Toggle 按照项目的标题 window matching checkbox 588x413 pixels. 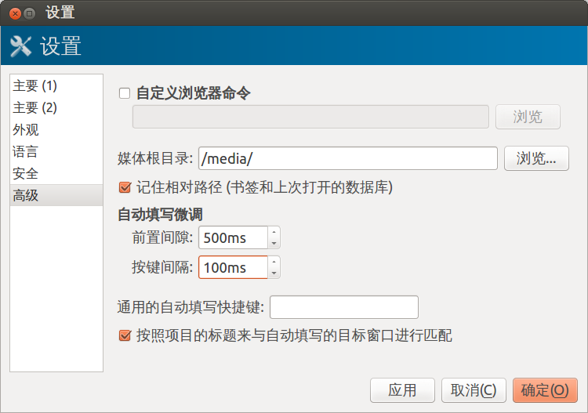(x=125, y=336)
